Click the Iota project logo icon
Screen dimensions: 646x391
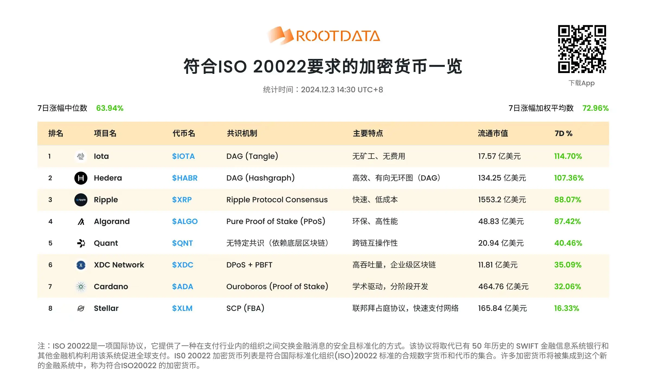pos(80,156)
